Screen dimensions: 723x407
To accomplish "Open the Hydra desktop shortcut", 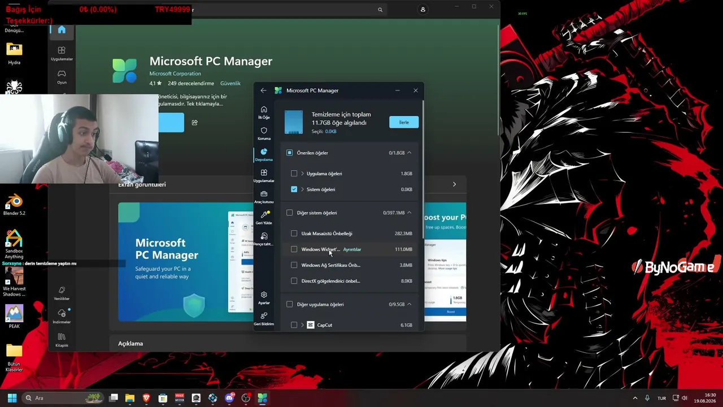I will 14,54.
